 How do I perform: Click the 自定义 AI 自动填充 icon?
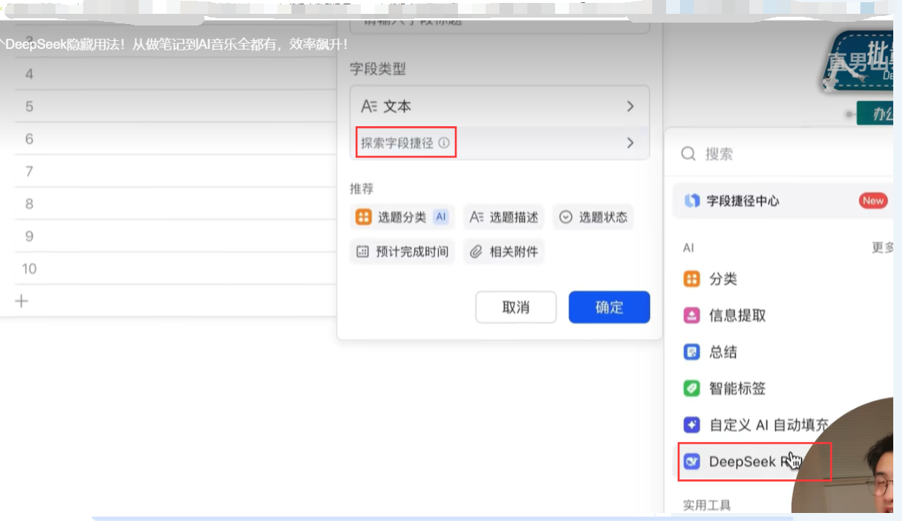point(691,425)
